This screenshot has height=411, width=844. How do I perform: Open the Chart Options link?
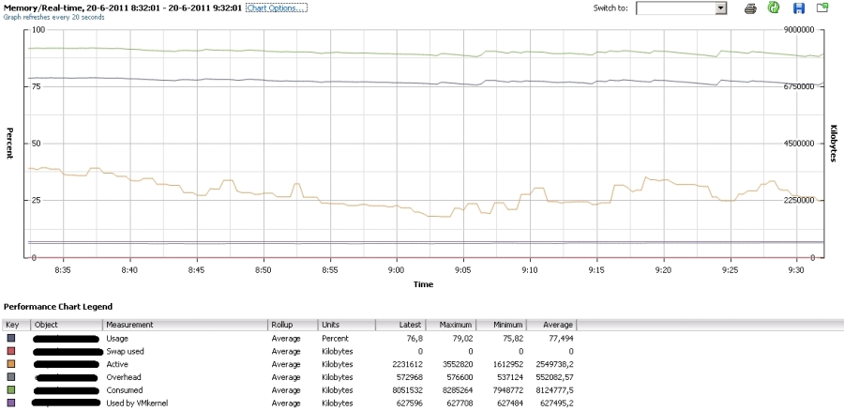tap(276, 8)
